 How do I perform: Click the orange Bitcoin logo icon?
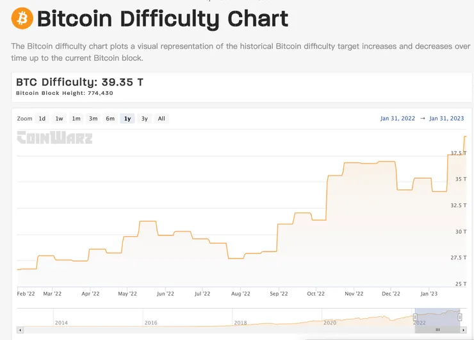coord(22,19)
